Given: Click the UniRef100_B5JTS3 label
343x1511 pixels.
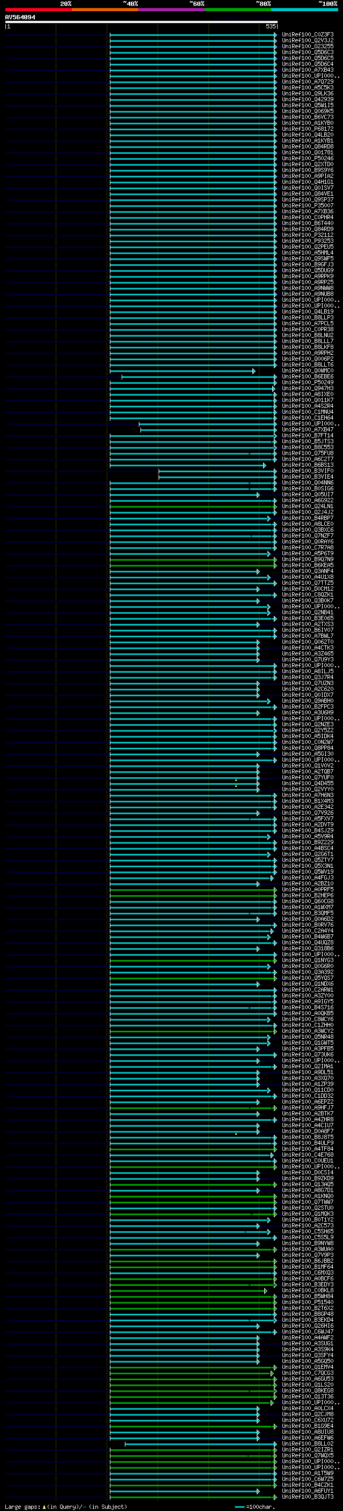Looking at the screenshot, I should (x=308, y=441).
